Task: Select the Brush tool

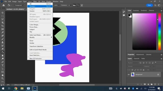Action: [x=3, y=39]
